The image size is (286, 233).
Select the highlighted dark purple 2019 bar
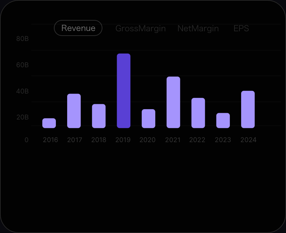coord(123,91)
